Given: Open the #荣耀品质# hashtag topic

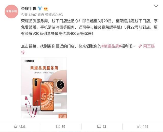Looking at the screenshot, I should pyautogui.click(x=111, y=46).
